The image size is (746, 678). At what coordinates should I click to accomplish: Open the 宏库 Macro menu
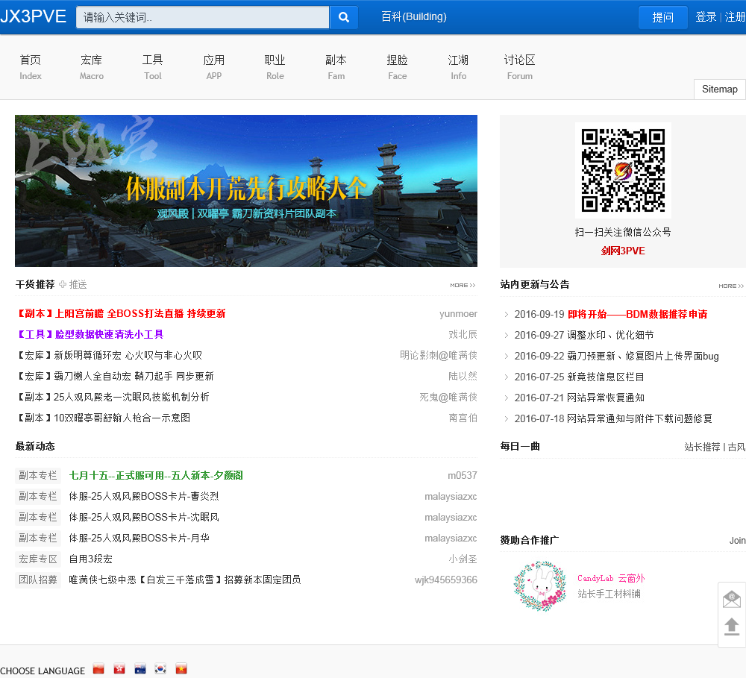[91, 67]
